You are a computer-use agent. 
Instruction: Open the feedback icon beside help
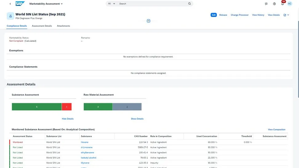[266, 4]
